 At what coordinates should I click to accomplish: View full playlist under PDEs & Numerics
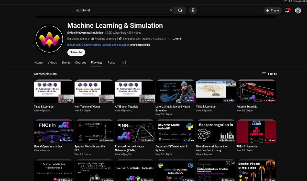pos(245,150)
